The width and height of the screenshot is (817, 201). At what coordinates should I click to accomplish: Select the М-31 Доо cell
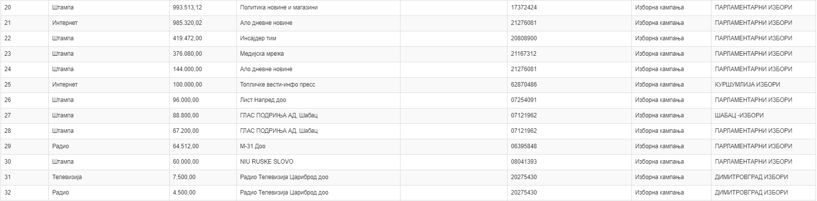pos(253,146)
